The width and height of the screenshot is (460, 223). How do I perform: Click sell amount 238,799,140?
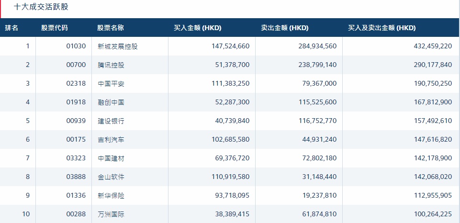click(x=317, y=65)
